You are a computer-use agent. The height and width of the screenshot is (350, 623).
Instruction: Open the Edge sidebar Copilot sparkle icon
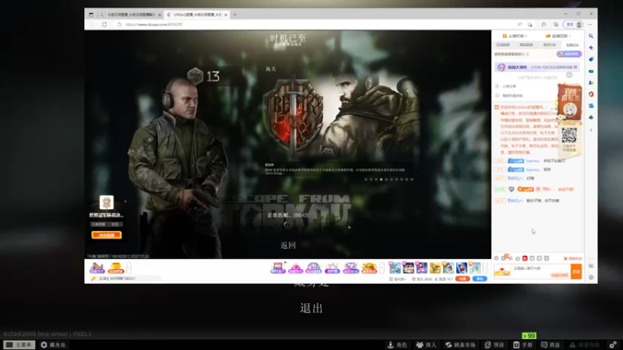click(591, 47)
